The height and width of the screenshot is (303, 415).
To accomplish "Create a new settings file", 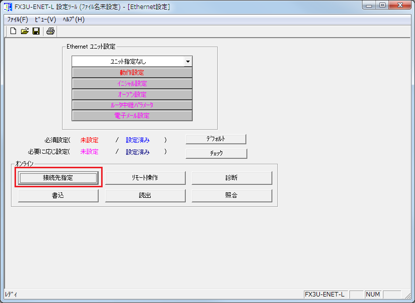I will tap(13, 31).
